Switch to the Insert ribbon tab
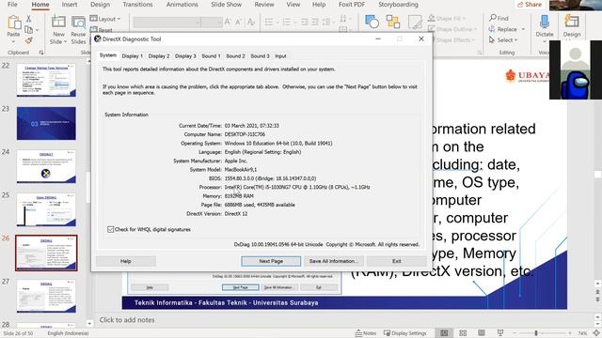This screenshot has height=338, width=602. click(x=70, y=5)
